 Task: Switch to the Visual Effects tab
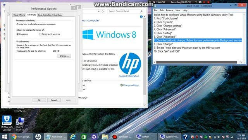[x=19, y=15]
